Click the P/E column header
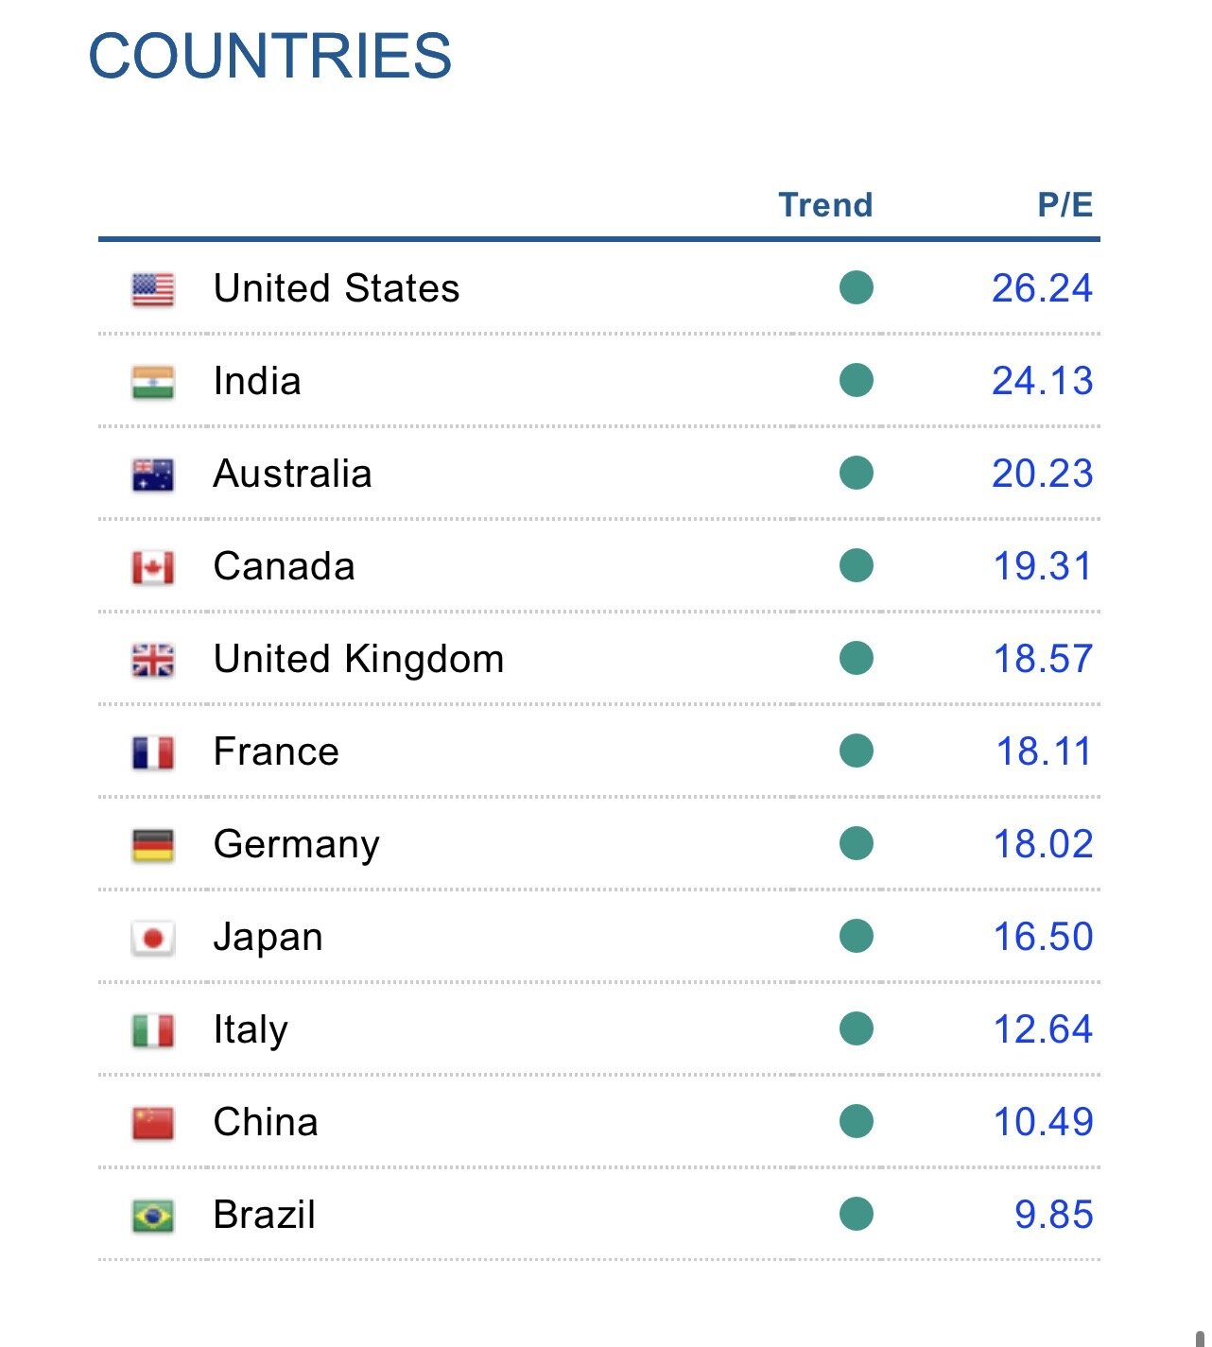 1065,205
